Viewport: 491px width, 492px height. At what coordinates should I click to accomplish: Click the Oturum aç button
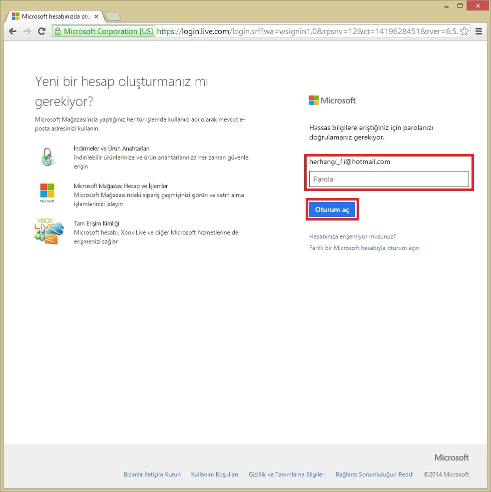(x=332, y=209)
